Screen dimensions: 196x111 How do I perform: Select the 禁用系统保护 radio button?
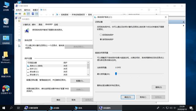pos(101,39)
